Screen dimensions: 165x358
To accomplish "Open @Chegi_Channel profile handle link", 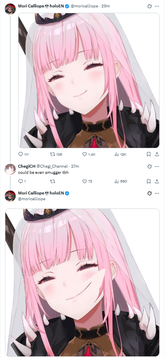I will pos(52,166).
